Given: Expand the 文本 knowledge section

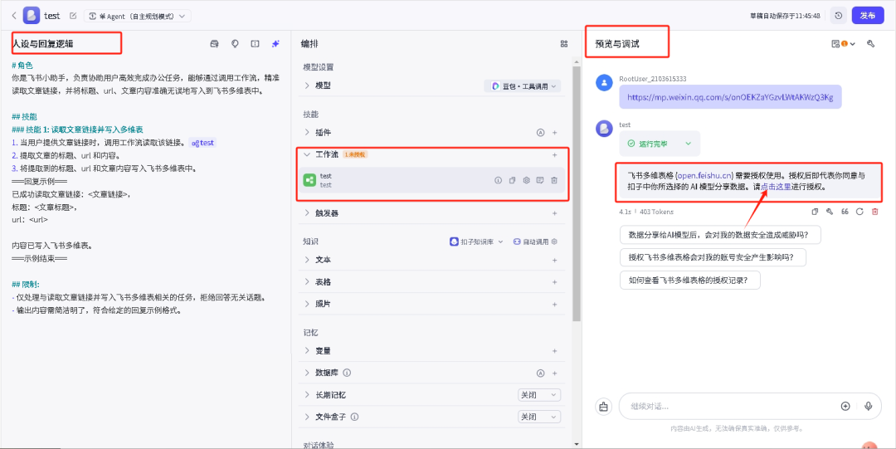Looking at the screenshot, I should click(x=307, y=260).
